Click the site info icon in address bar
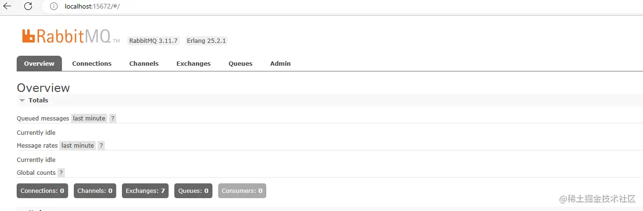 [x=54, y=6]
